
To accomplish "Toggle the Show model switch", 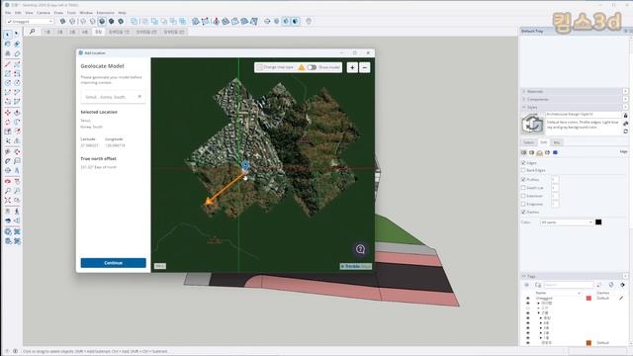I will pos(312,67).
